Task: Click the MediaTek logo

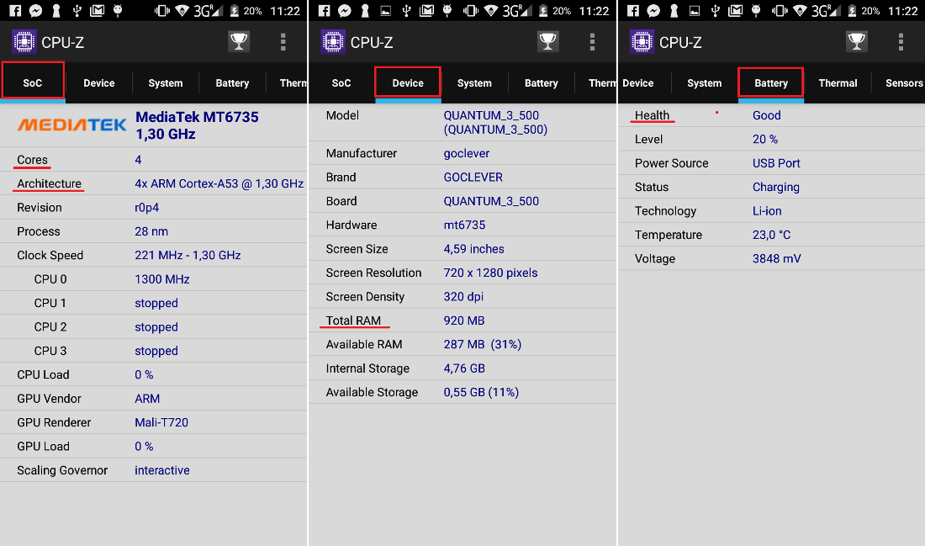Action: pyautogui.click(x=72, y=125)
